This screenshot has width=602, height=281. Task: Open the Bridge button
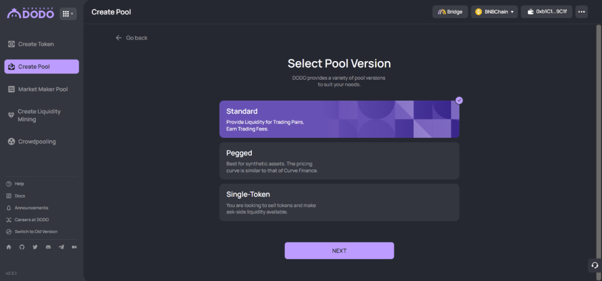[x=450, y=12]
